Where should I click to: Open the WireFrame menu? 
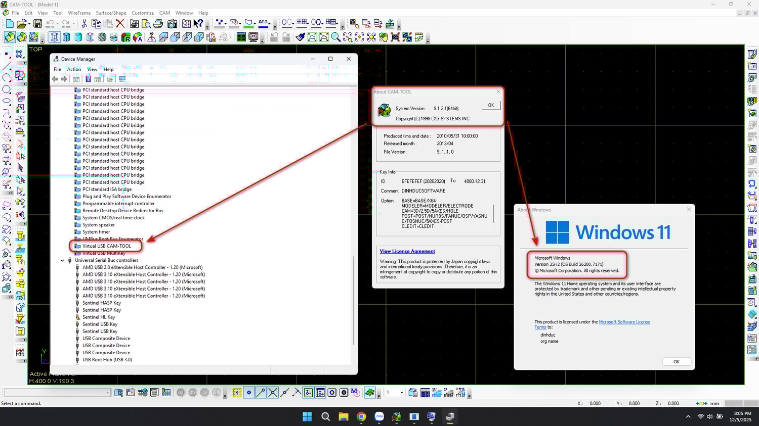(79, 13)
